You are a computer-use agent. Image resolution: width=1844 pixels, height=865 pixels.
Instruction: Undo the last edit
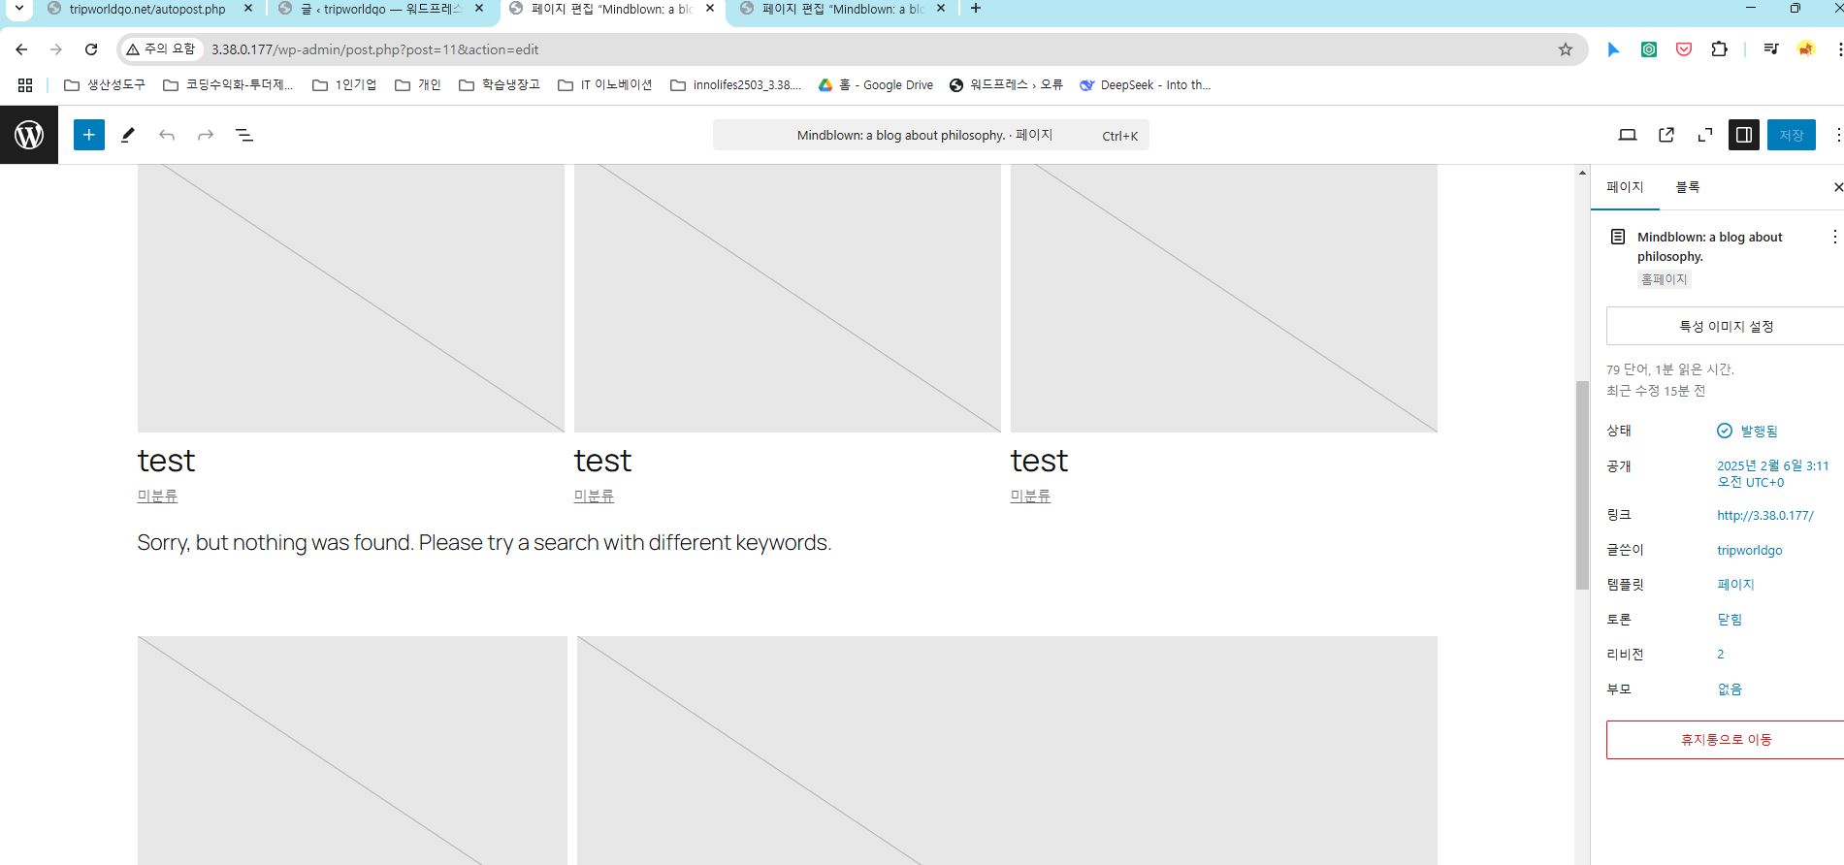pyautogui.click(x=167, y=135)
